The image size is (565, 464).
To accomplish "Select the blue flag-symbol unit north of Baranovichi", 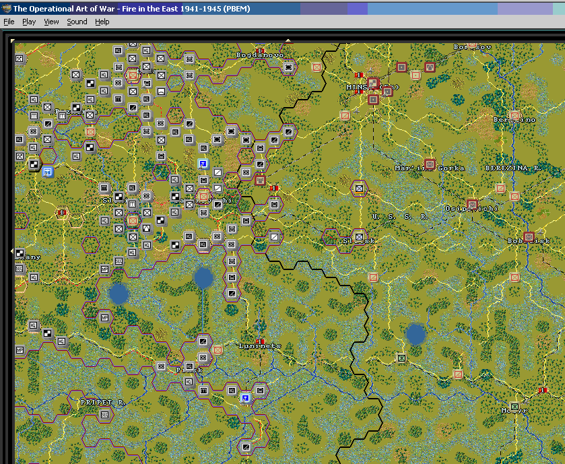I will 203,164.
